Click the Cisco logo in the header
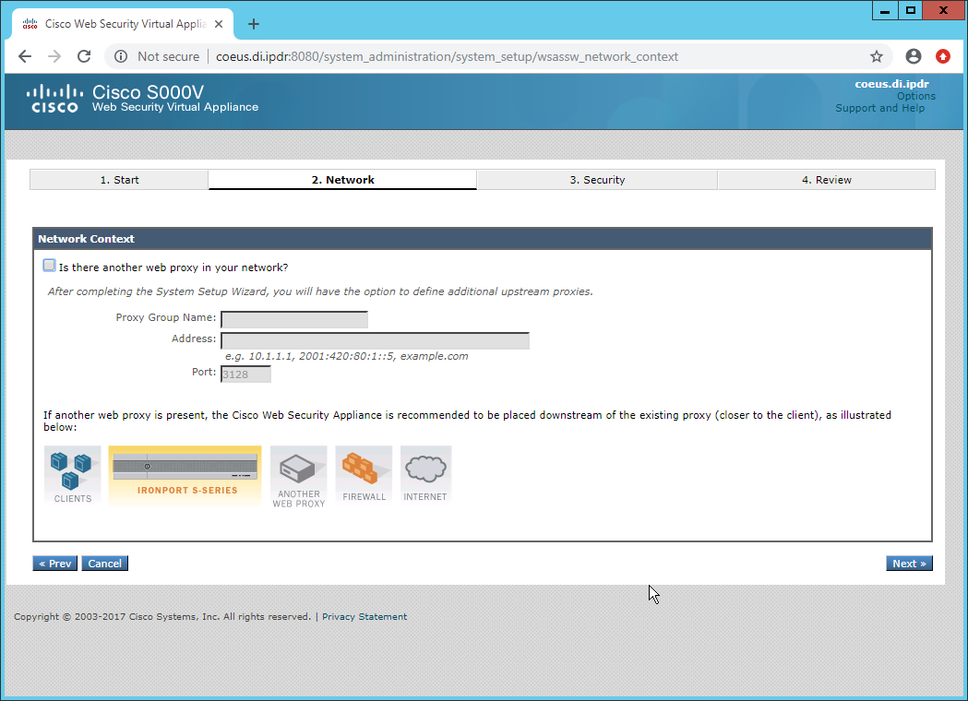Screen dimensions: 968x701 click(x=54, y=99)
